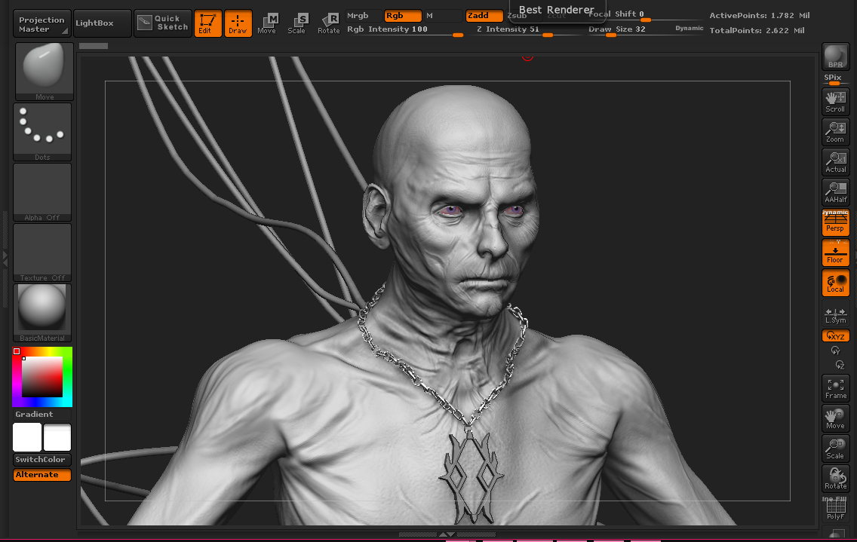Toggle Edit mode button
Viewport: 857px width, 542px height.
pyautogui.click(x=207, y=23)
